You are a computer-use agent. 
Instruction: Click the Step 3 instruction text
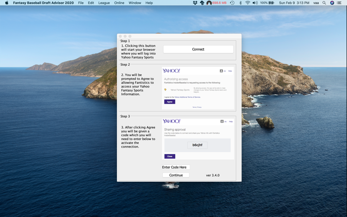(138, 137)
